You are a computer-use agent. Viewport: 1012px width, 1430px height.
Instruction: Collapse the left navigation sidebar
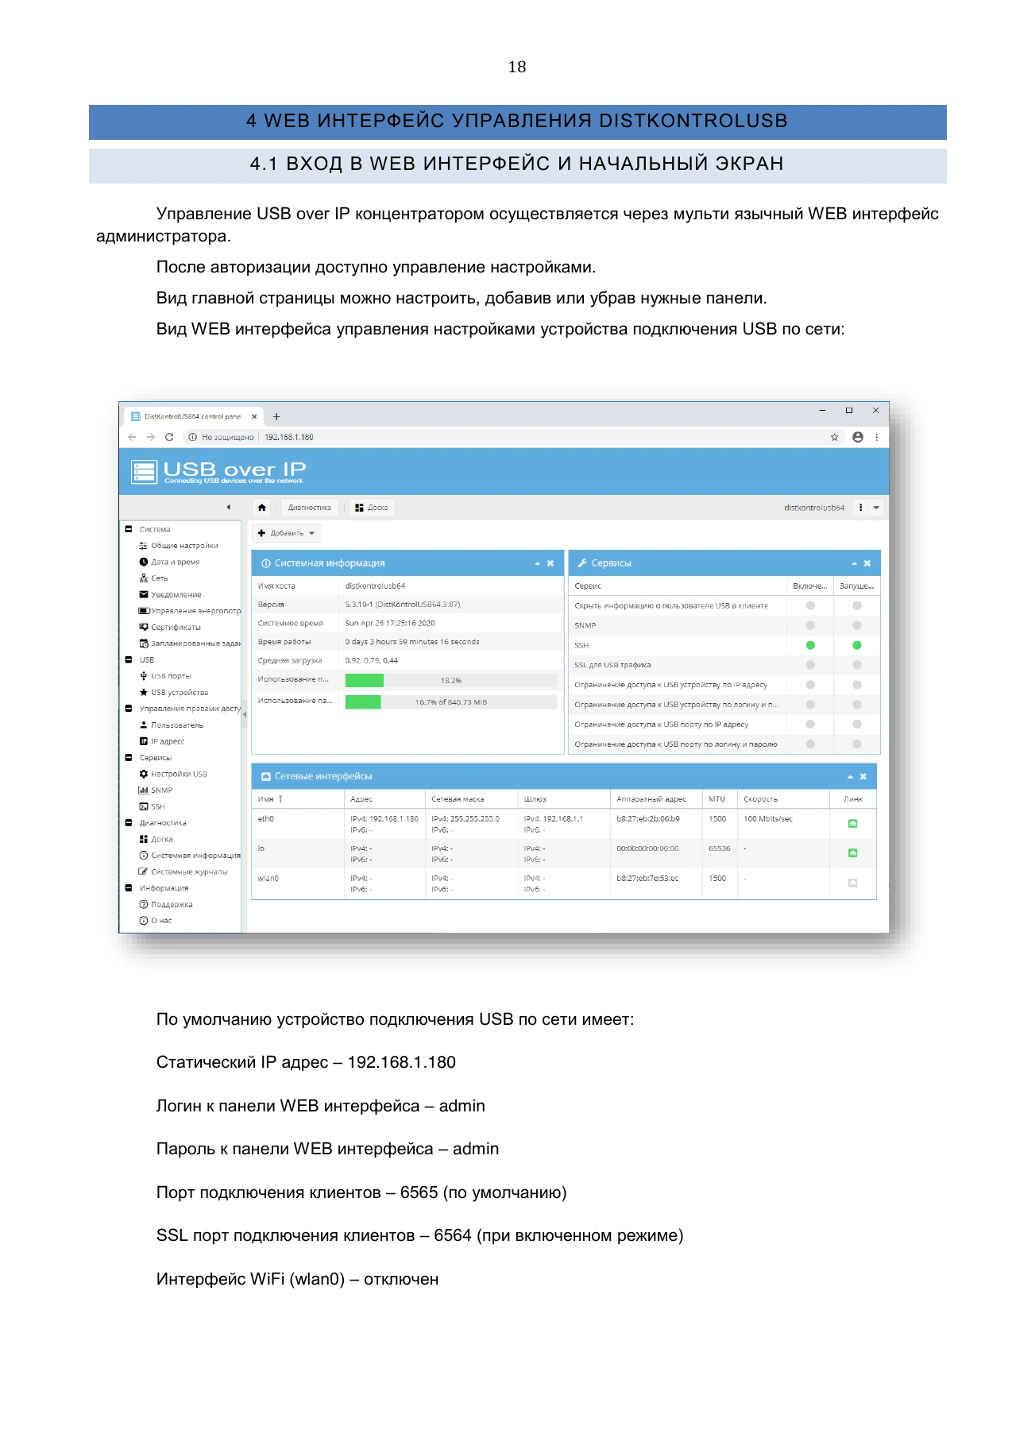[229, 508]
